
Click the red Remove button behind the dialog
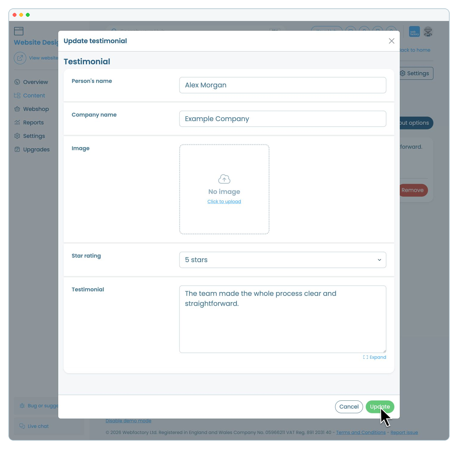[x=414, y=190]
